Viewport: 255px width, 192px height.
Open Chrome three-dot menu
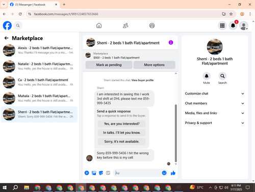(x=250, y=14)
